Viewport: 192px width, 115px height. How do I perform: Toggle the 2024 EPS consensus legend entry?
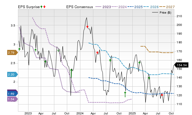pyautogui.click(x=119, y=7)
